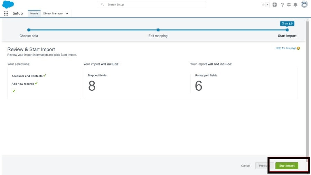Open the help question mark icon
This screenshot has width=311, height=175.
tap(282, 4)
